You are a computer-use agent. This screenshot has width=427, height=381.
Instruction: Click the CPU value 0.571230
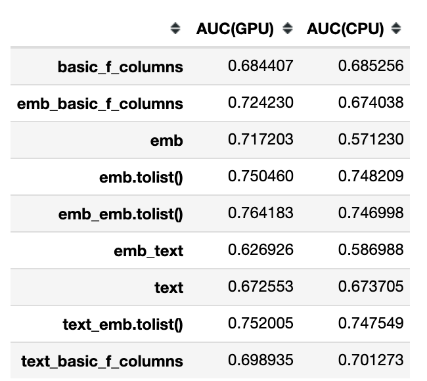click(371, 139)
